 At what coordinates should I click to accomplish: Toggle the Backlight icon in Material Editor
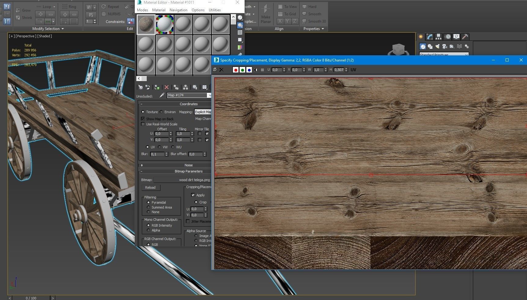[240, 25]
